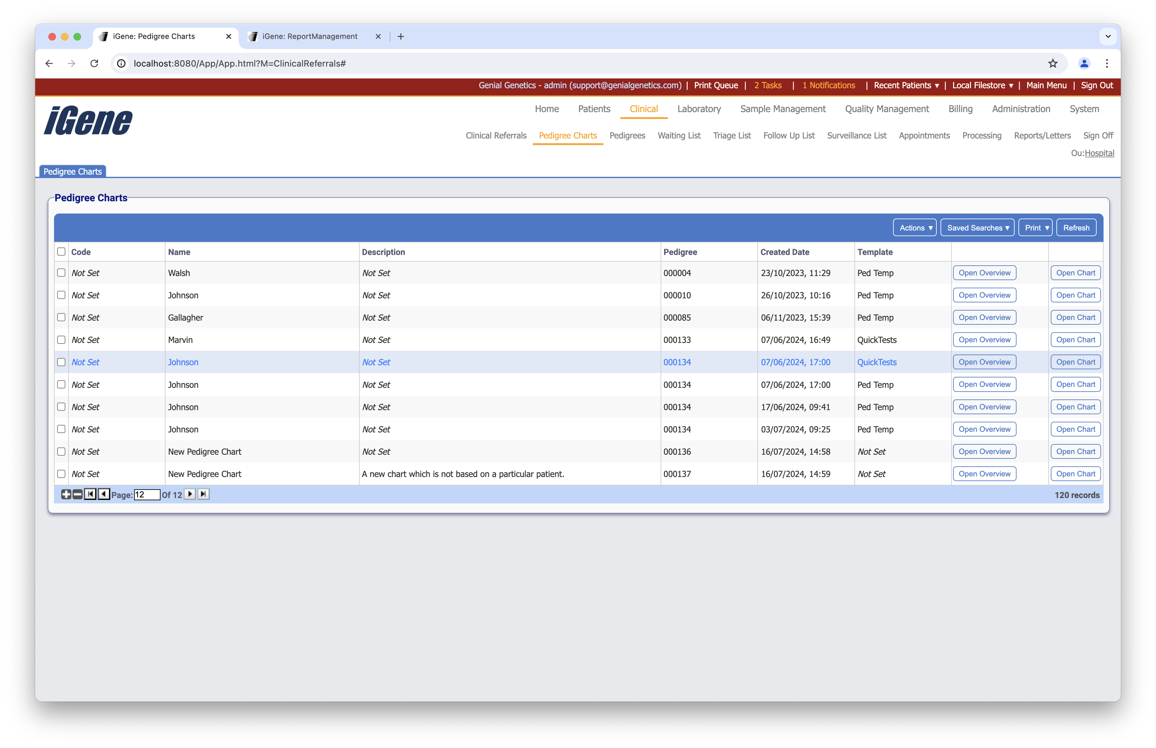
Task: Click the next page arrow
Action: tap(190, 494)
